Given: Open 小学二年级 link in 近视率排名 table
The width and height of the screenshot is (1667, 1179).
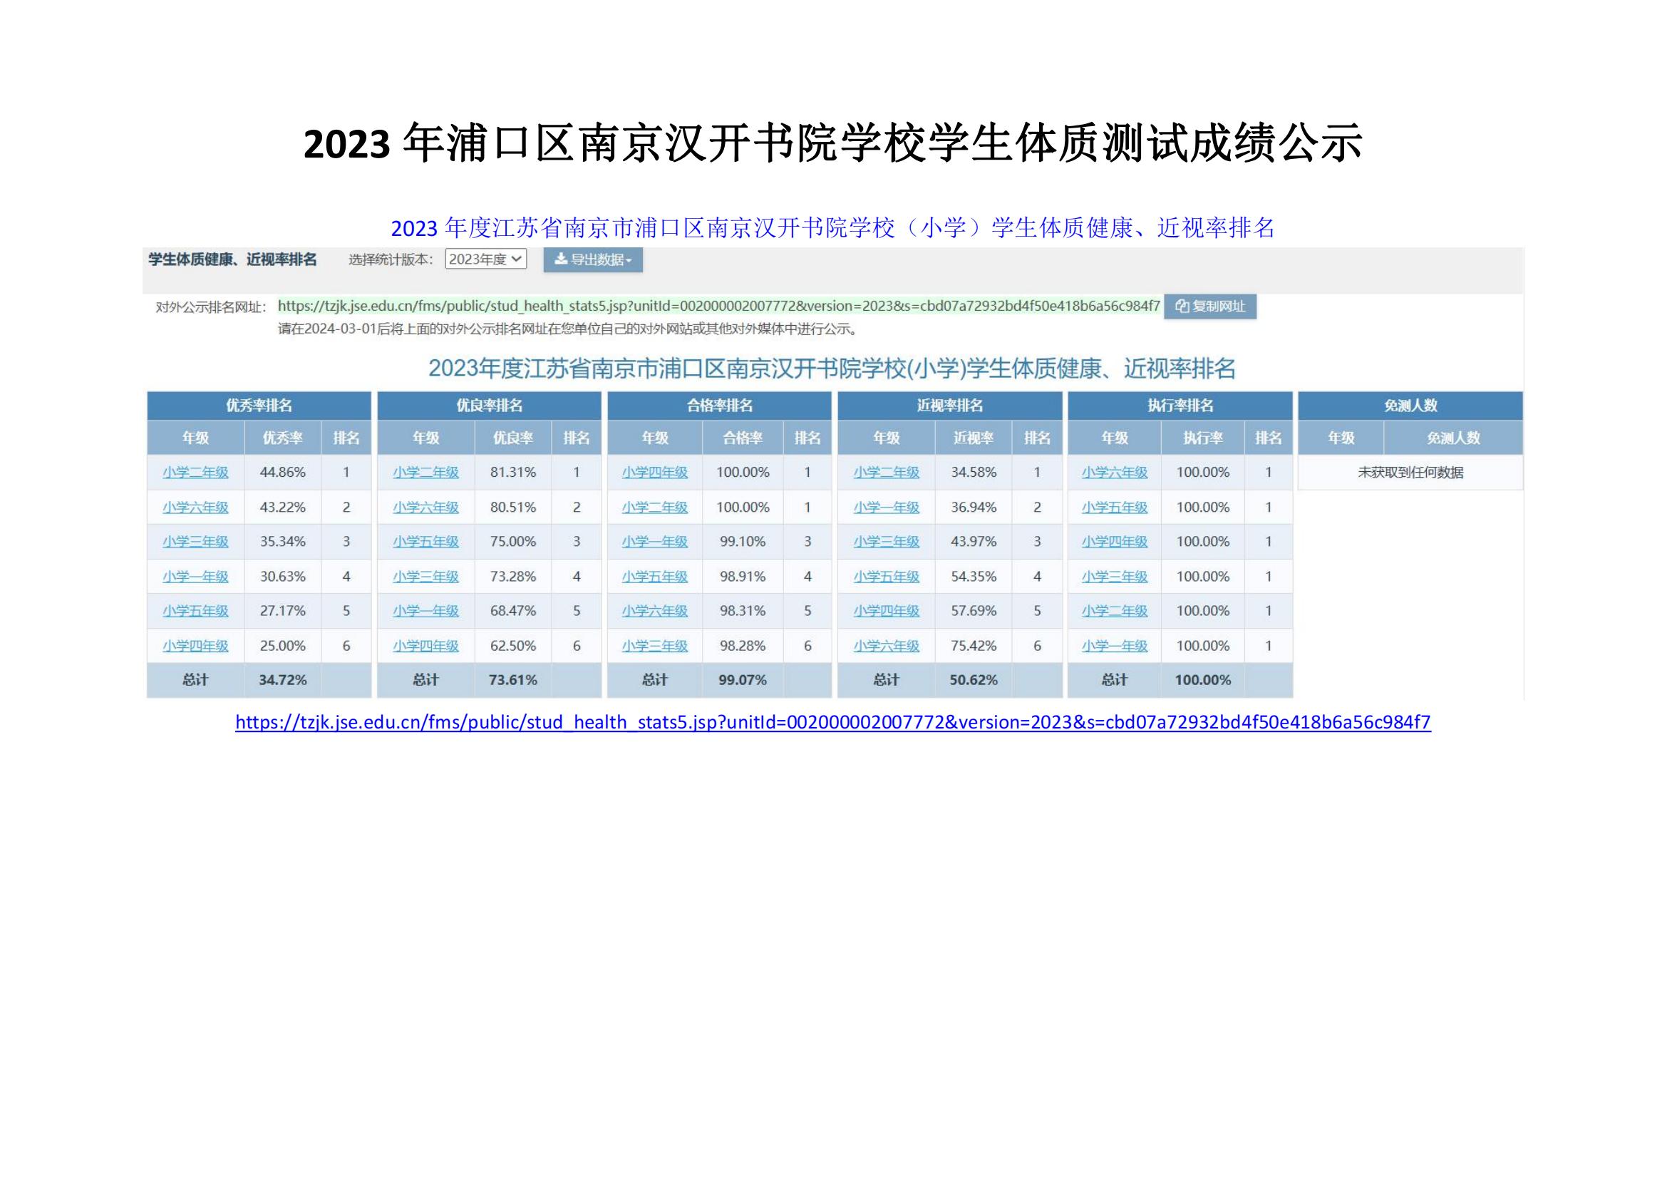Looking at the screenshot, I should click(x=887, y=473).
